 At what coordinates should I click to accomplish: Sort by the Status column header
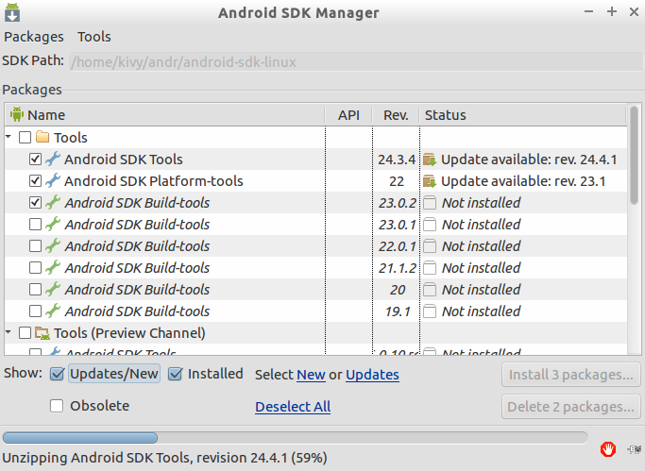click(x=523, y=114)
